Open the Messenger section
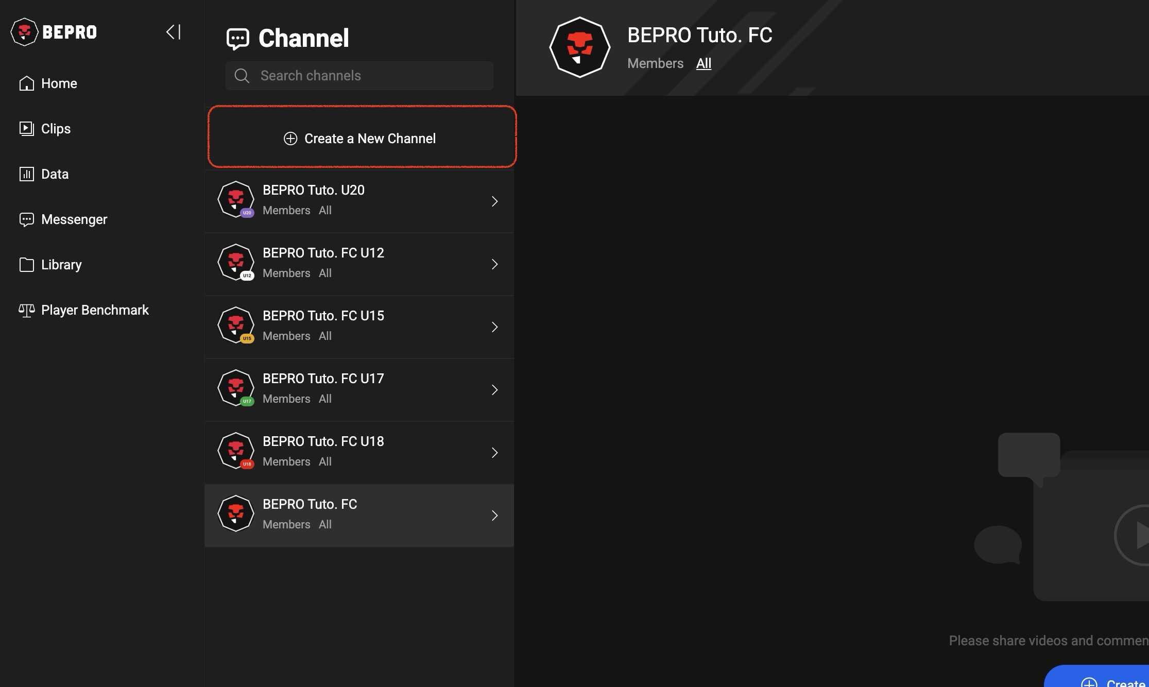Image resolution: width=1149 pixels, height=687 pixels. tap(74, 219)
